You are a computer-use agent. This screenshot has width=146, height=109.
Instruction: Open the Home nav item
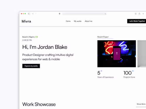pyautogui.click(x=68, y=21)
